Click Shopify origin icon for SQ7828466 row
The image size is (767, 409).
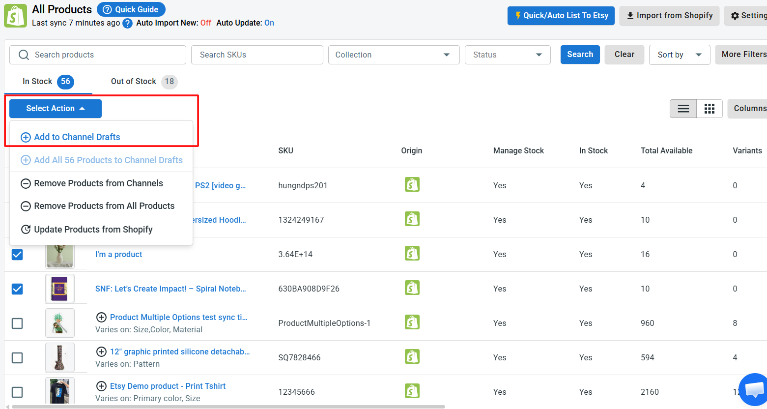point(412,357)
